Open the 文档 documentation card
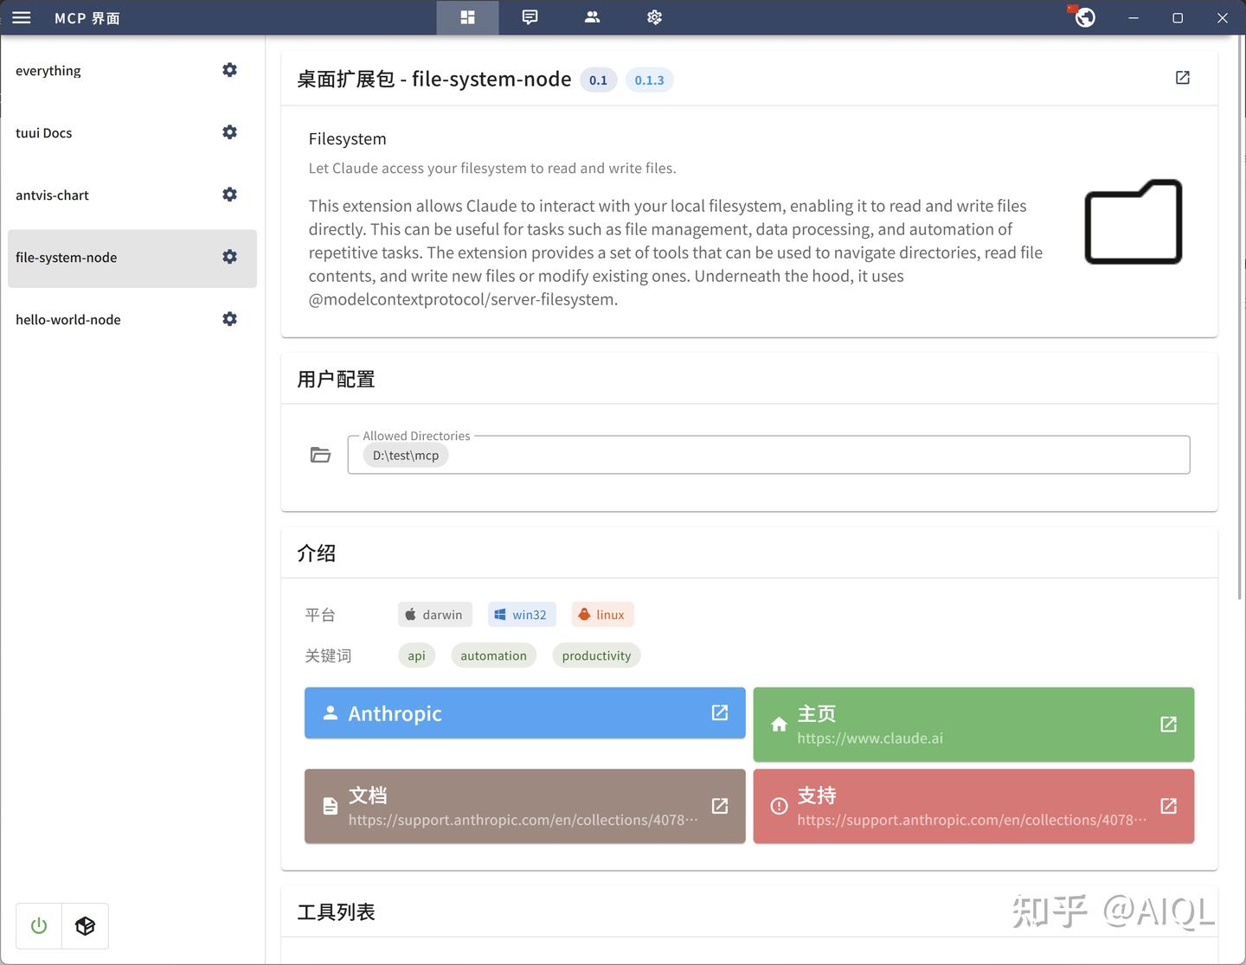Screen dimensions: 1246x965 pos(525,806)
